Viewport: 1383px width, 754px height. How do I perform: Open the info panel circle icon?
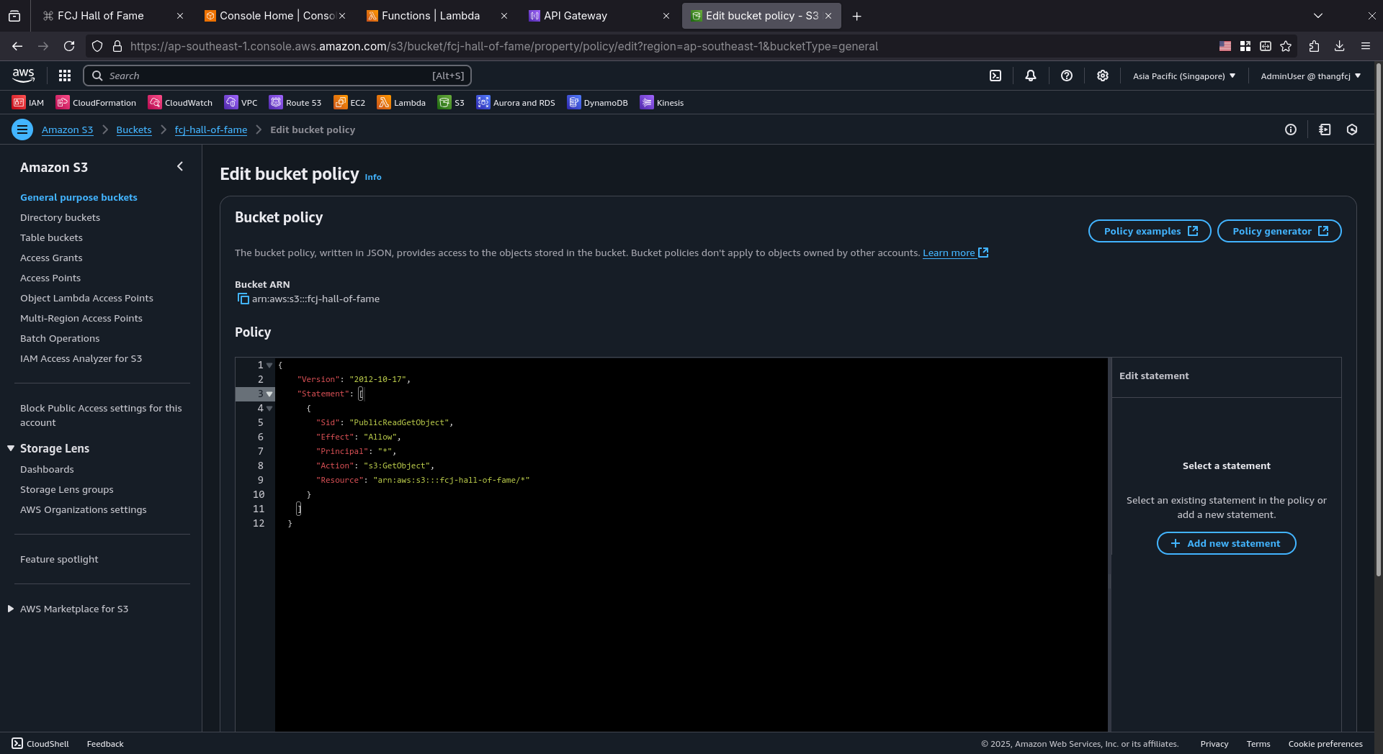tap(1291, 130)
